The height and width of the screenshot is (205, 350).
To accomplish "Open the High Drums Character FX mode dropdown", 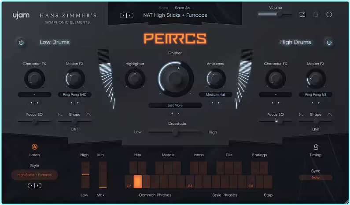I will coord(276,95).
